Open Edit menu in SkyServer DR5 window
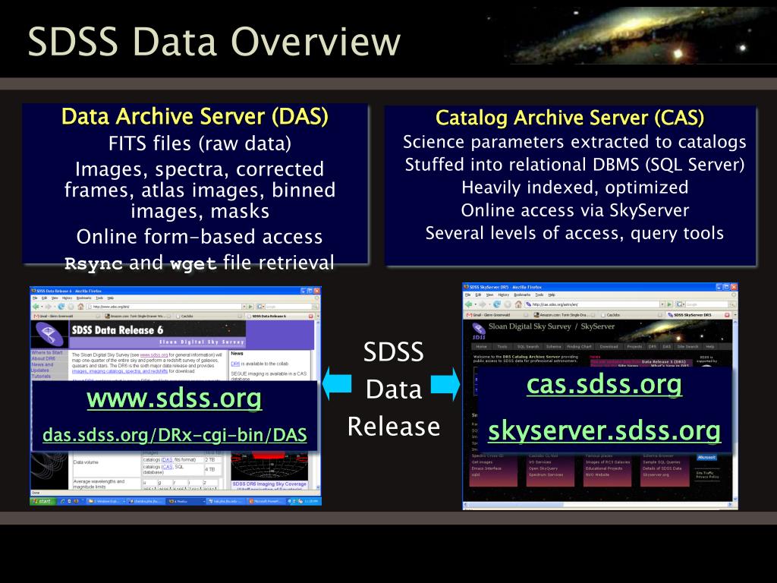This screenshot has height=583, width=777. pos(478,295)
